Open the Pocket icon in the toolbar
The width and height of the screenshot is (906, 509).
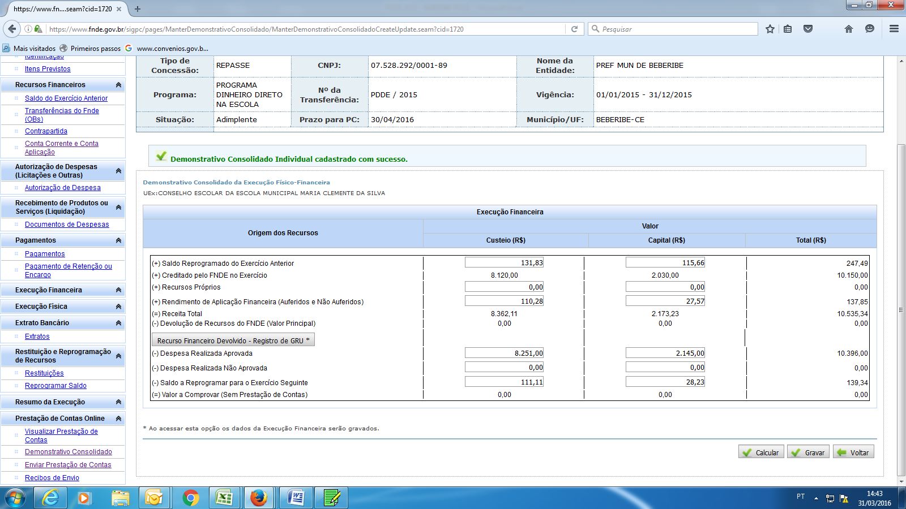(808, 29)
